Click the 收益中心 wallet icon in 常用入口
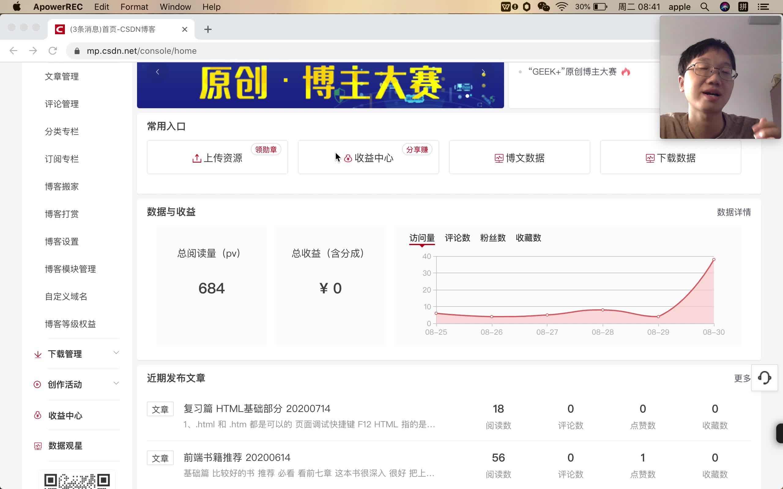Screen dimensions: 783x489 (347, 158)
